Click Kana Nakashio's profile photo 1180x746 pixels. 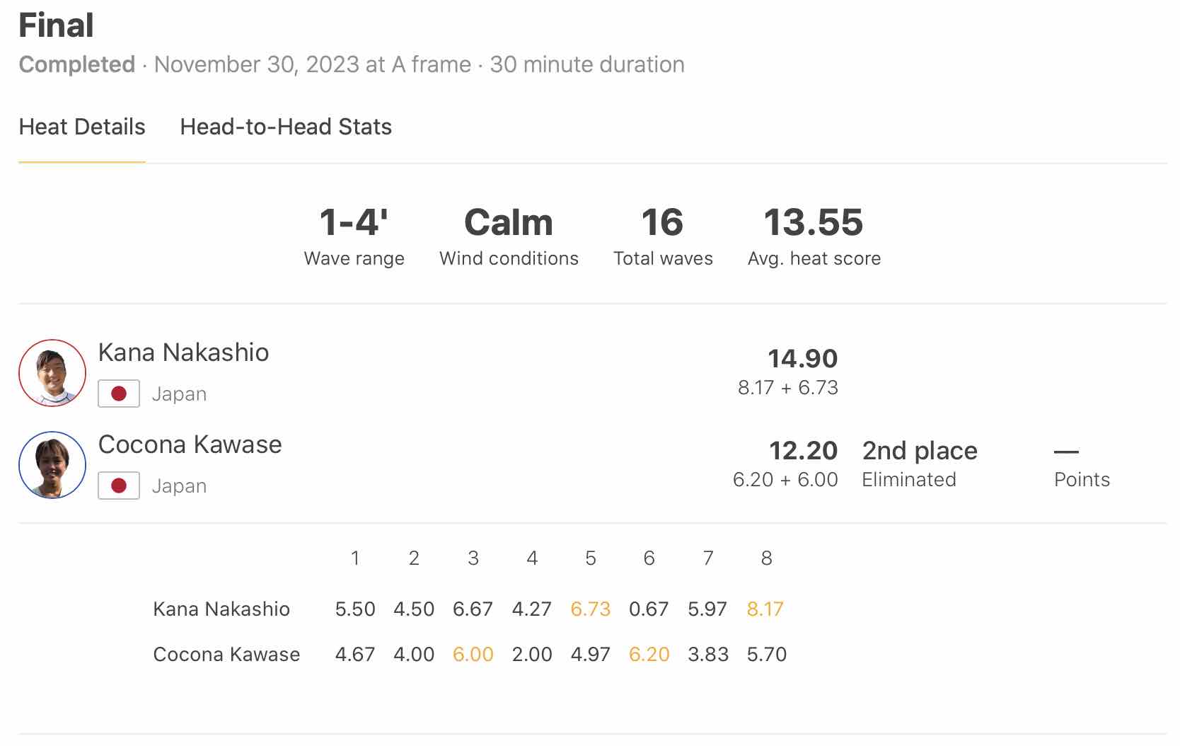[52, 373]
